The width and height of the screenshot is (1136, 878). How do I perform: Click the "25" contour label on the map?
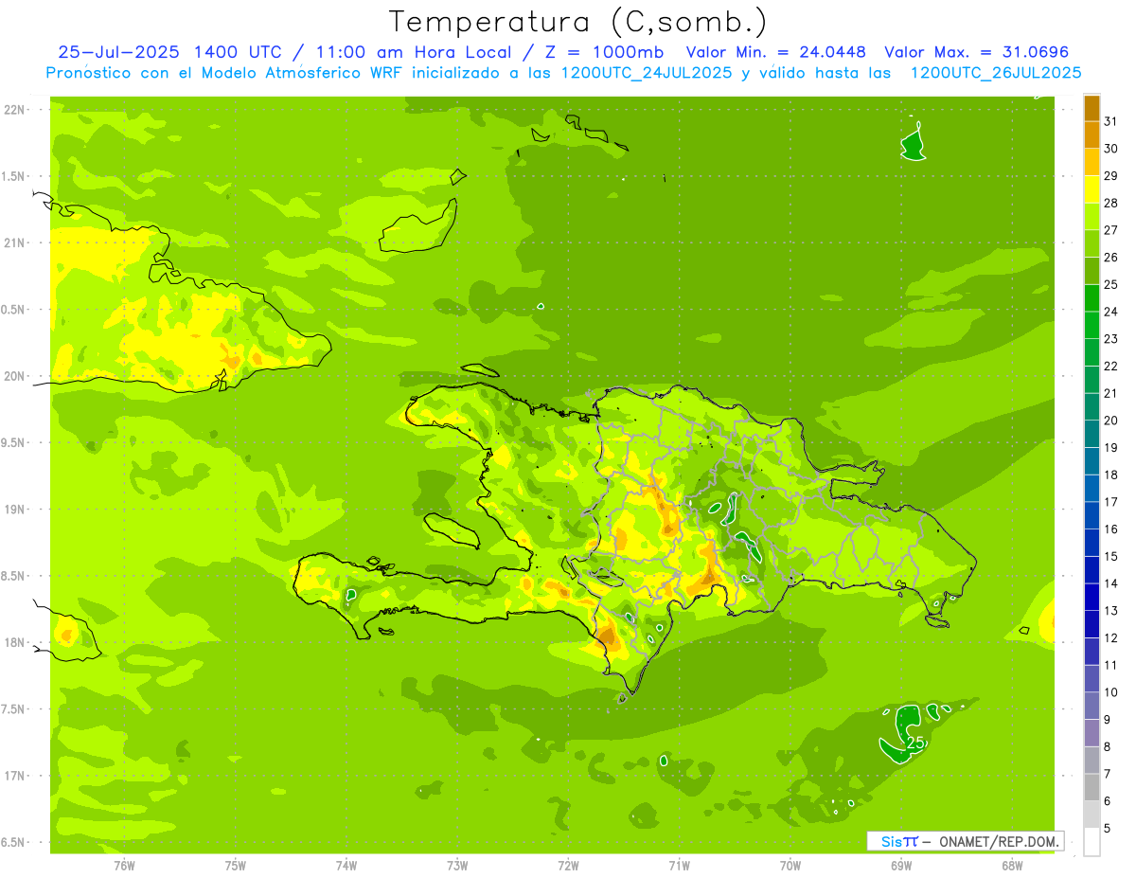click(x=914, y=744)
